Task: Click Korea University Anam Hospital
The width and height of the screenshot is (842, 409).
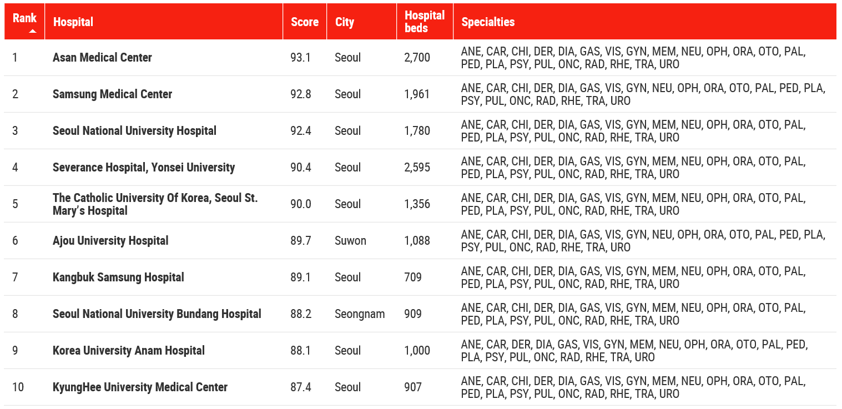Action: (x=129, y=351)
